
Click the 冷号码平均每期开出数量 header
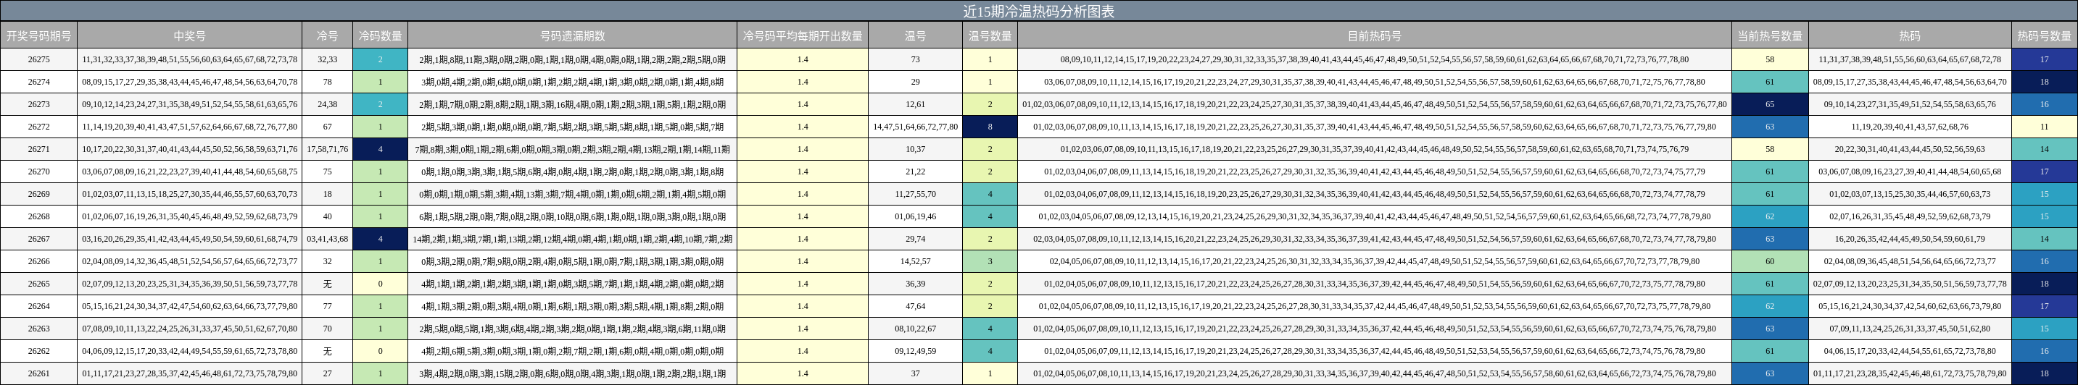point(802,36)
